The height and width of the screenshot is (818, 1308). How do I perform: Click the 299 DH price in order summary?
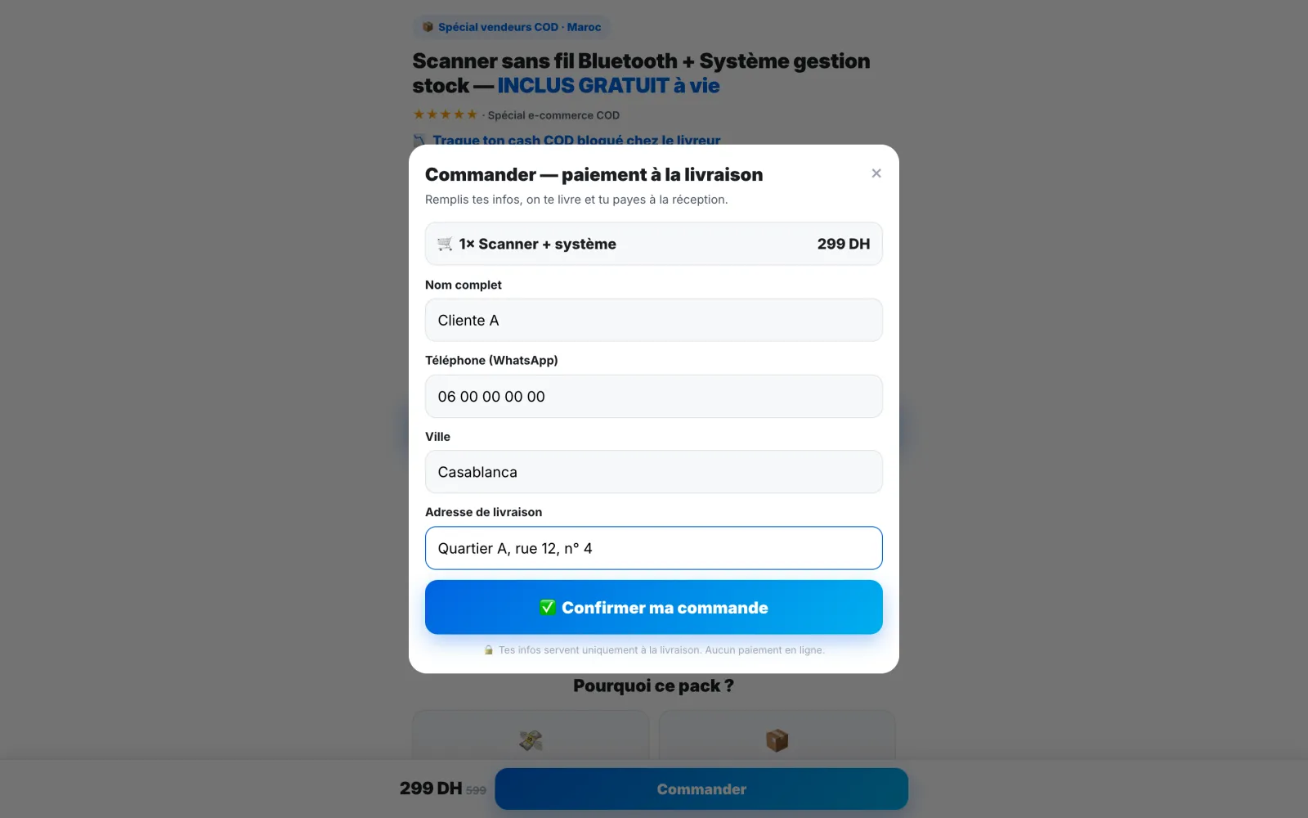pos(844,244)
